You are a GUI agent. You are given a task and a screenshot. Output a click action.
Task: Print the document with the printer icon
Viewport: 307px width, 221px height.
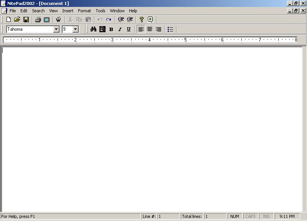click(38, 20)
